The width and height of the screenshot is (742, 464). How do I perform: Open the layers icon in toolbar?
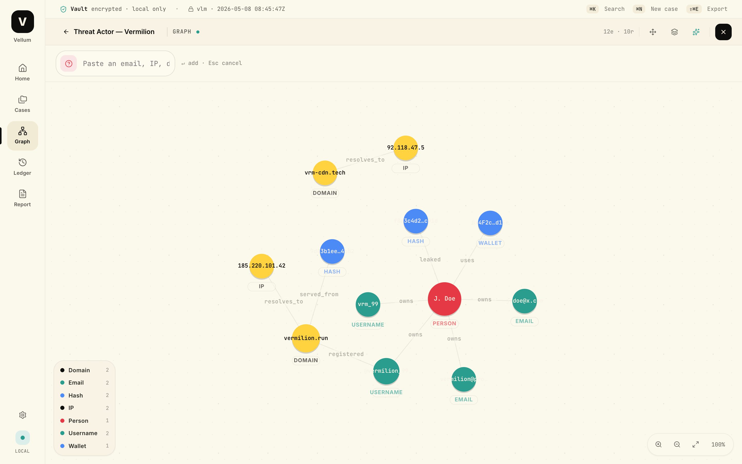pyautogui.click(x=674, y=32)
